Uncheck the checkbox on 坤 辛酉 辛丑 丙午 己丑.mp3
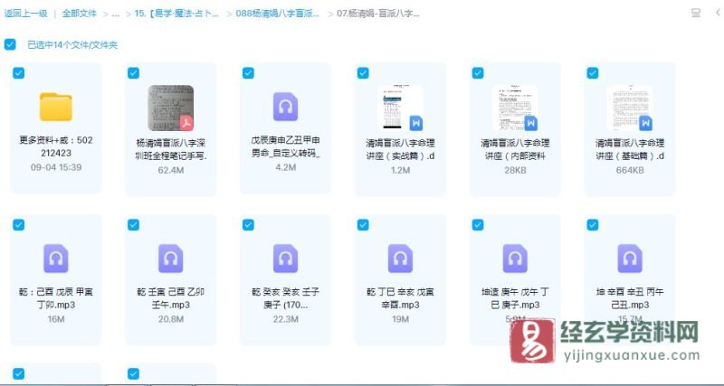The height and width of the screenshot is (386, 724). click(x=593, y=224)
